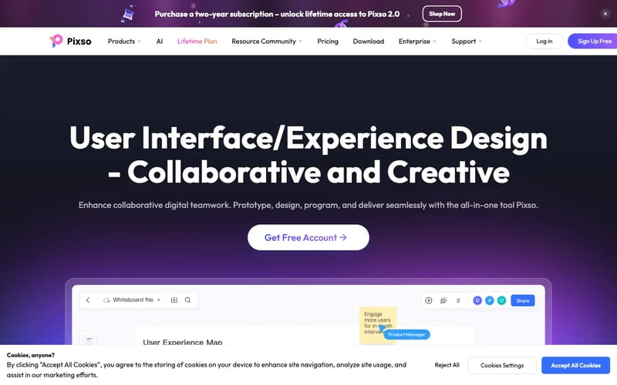Viewport: 617px width, 385px height.
Task: Click the whiteboard play presentation icon
Action: [429, 300]
